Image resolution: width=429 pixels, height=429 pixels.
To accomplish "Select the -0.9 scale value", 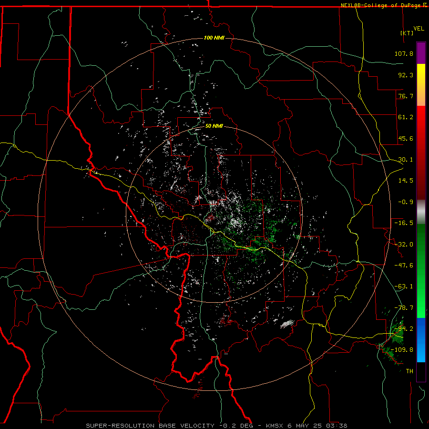I will tap(406, 202).
